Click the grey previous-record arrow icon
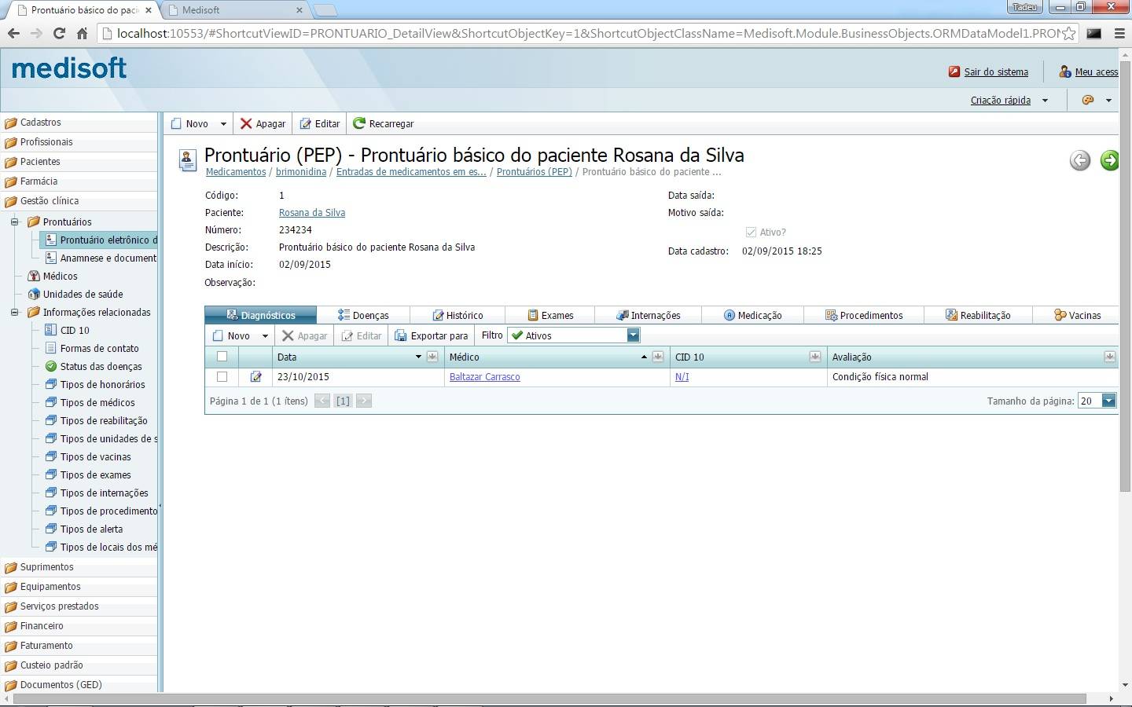 click(1080, 160)
